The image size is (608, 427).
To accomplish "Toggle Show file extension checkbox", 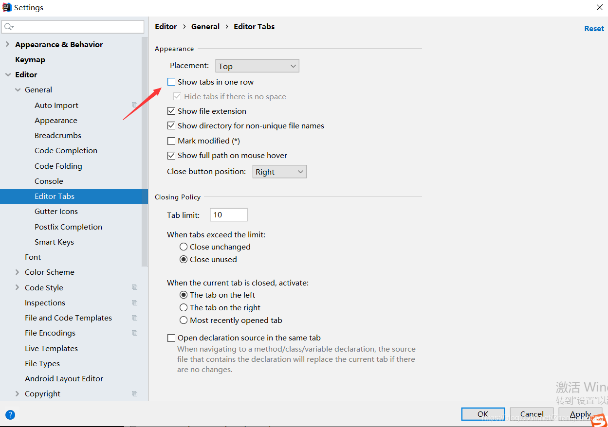I will pos(171,111).
